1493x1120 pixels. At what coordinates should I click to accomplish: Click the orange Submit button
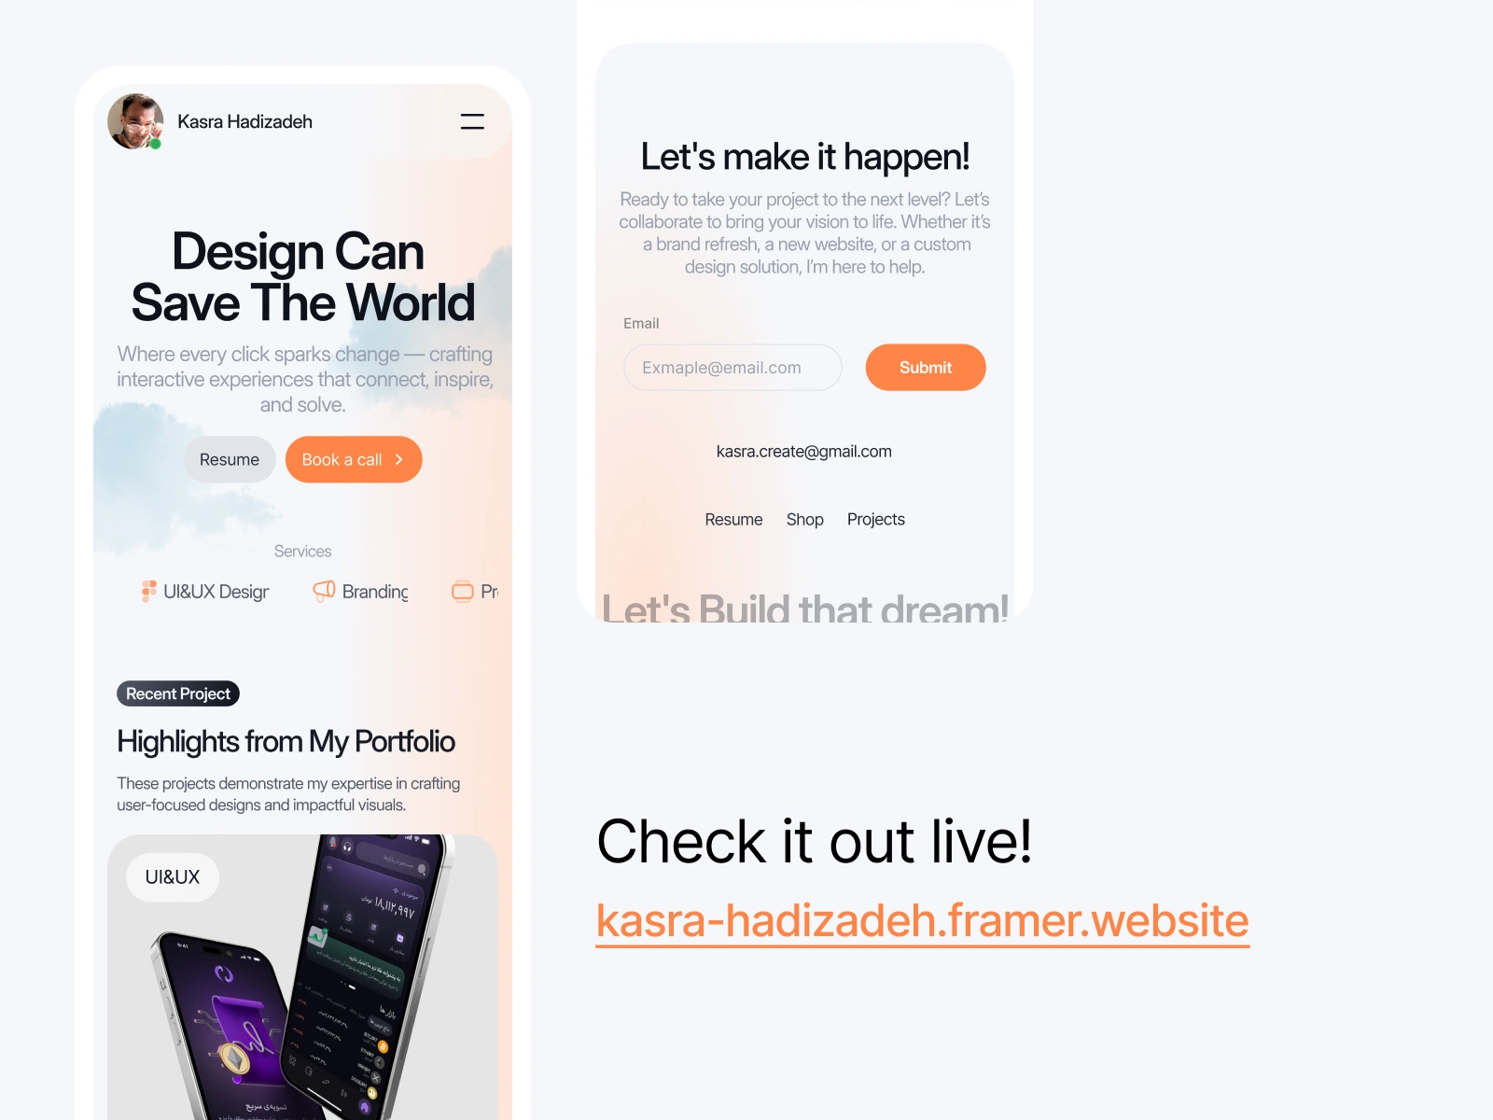pos(926,368)
